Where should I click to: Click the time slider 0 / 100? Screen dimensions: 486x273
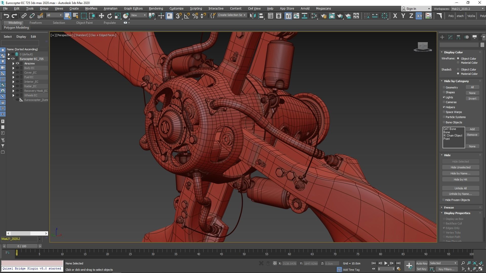[22, 246]
